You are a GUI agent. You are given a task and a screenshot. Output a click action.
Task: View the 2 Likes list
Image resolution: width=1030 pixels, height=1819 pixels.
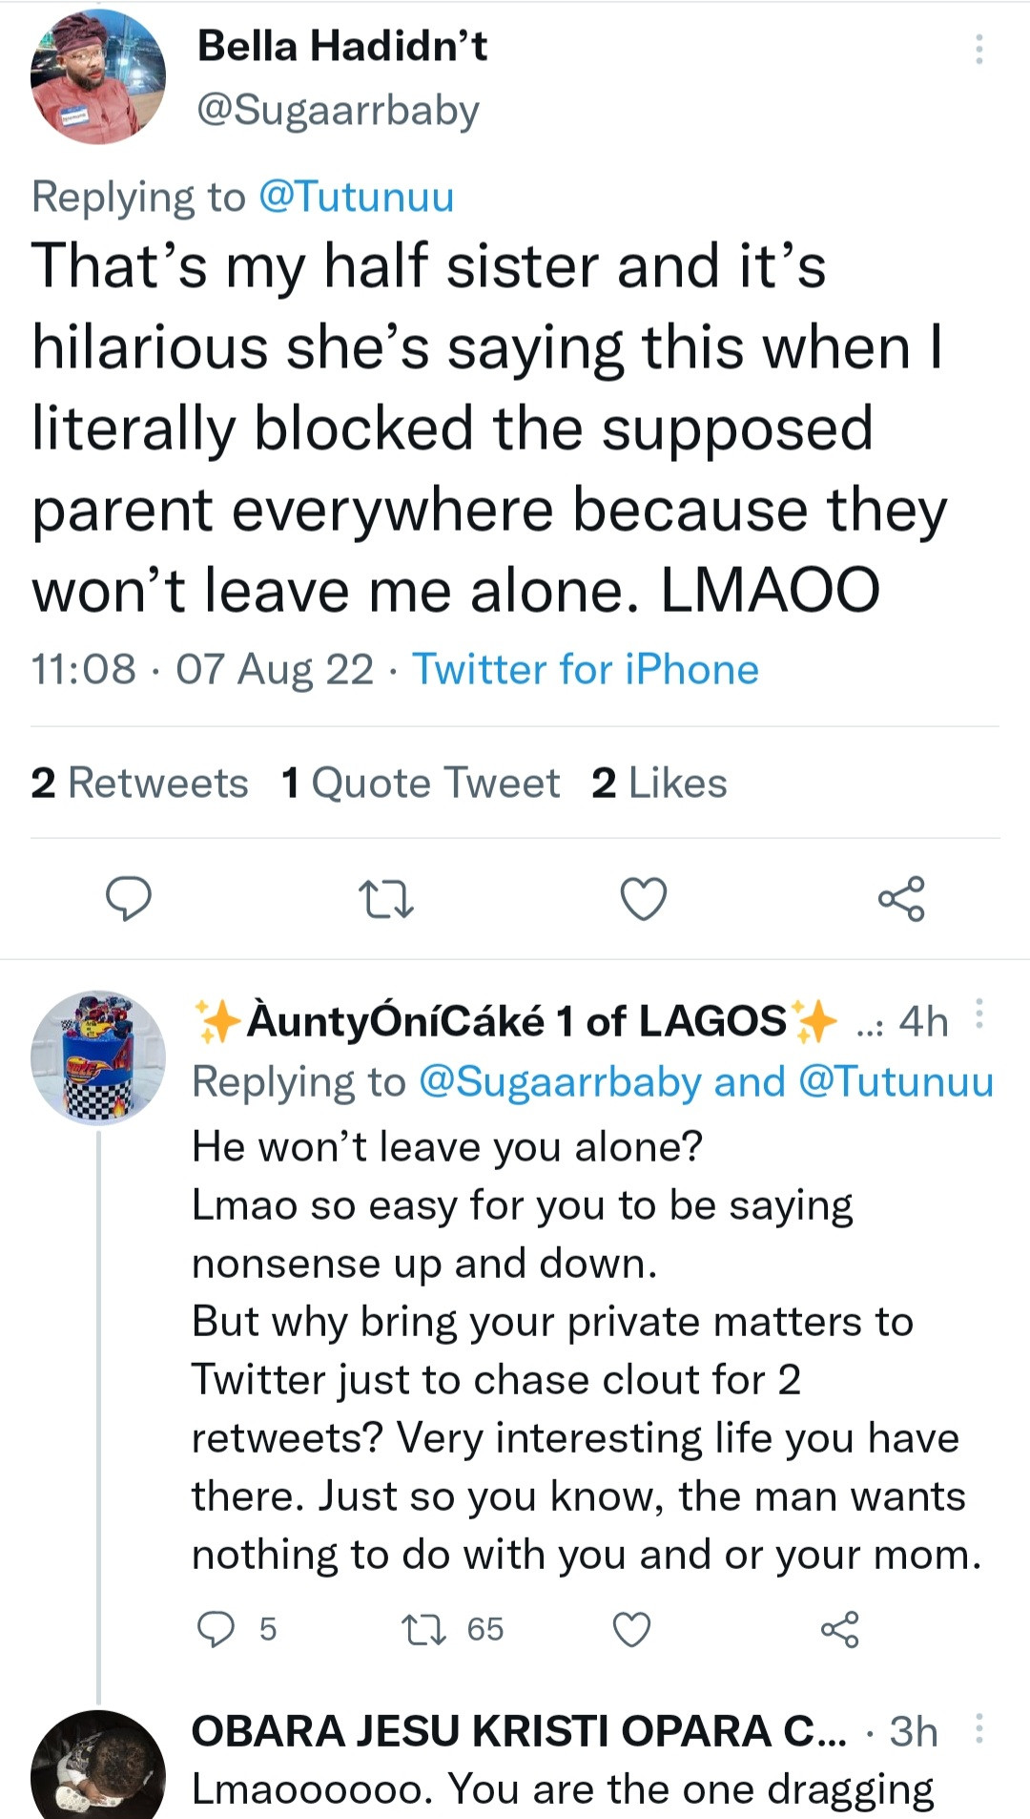point(659,783)
